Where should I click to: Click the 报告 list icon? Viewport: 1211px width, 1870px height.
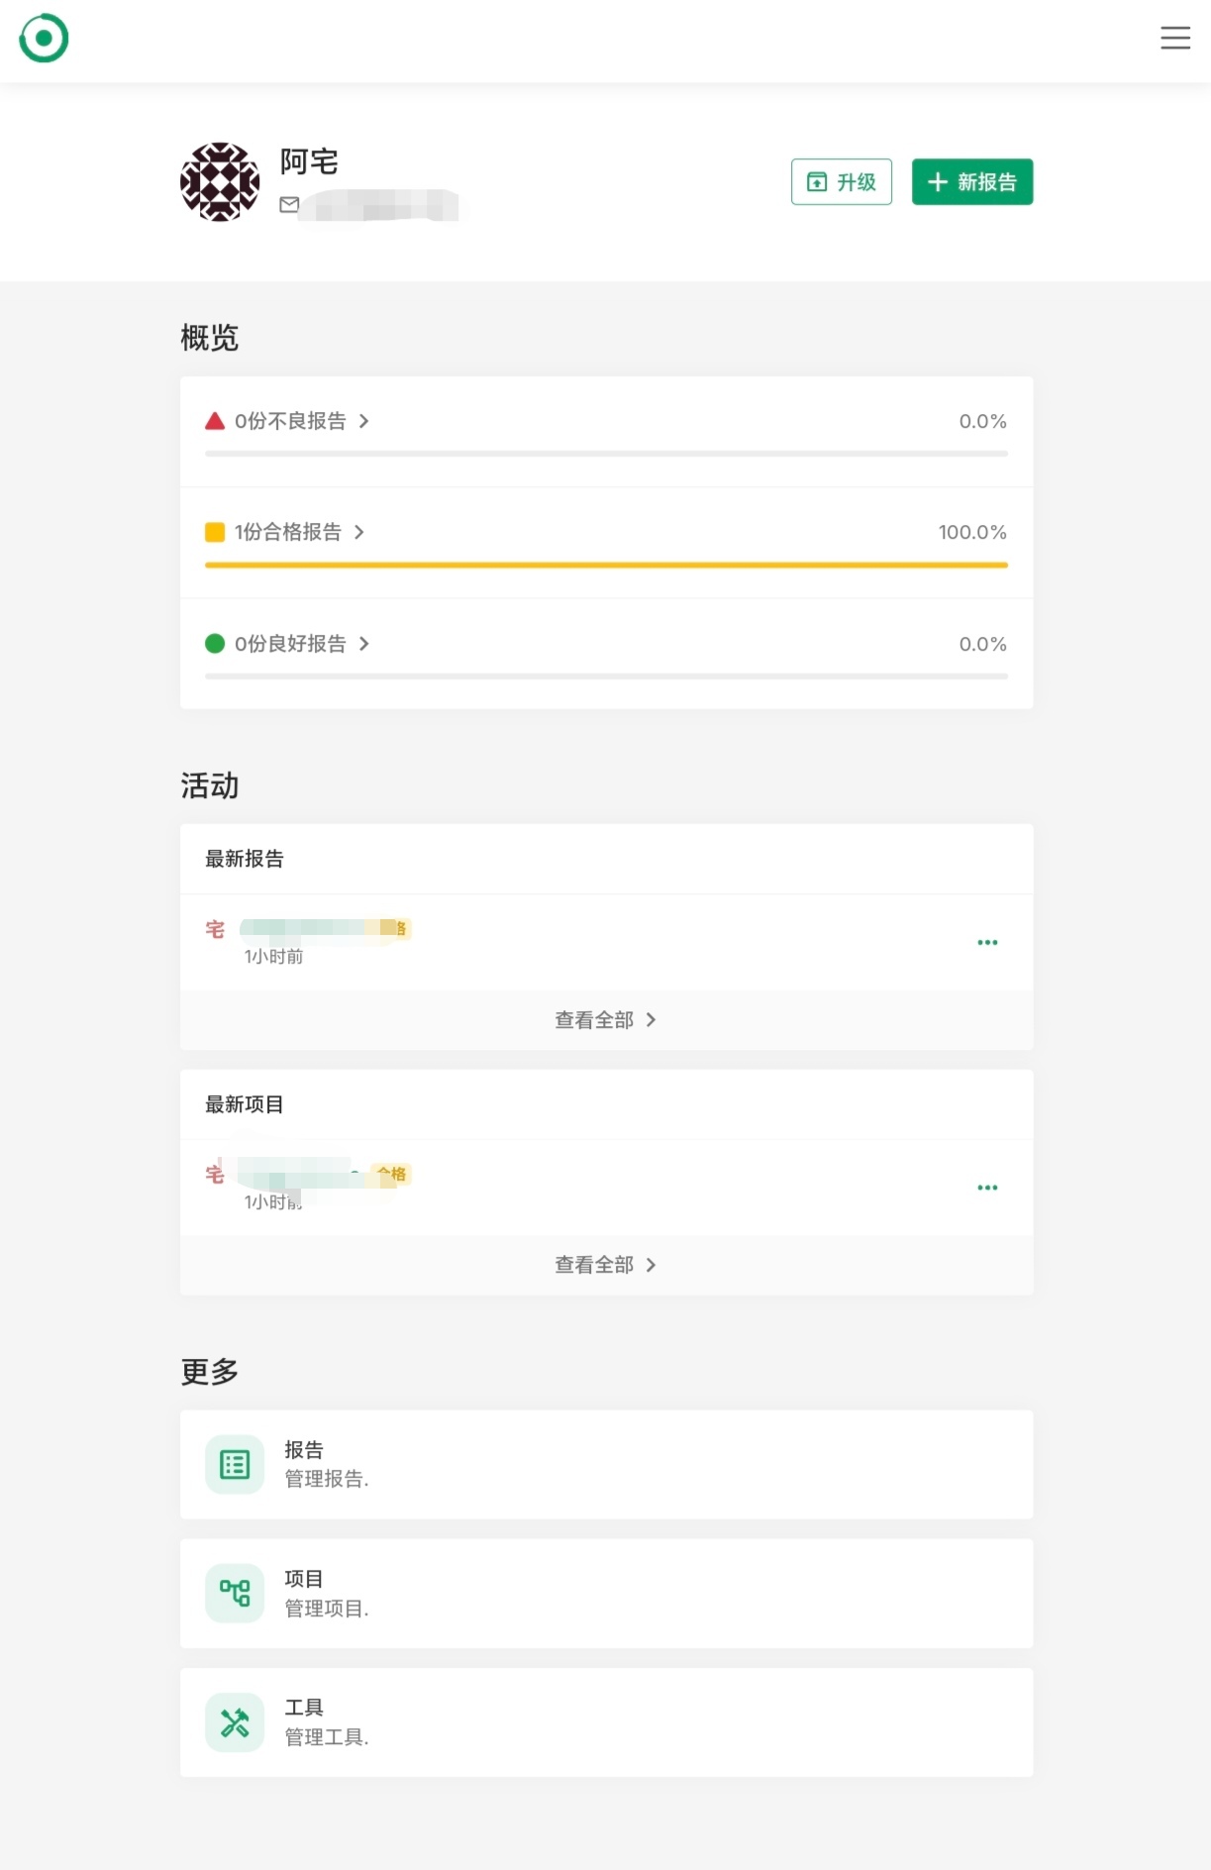(x=235, y=1465)
